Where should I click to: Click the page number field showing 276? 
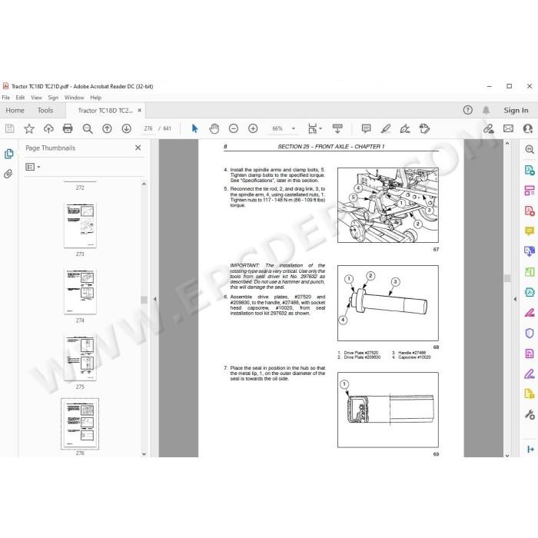coord(148,128)
